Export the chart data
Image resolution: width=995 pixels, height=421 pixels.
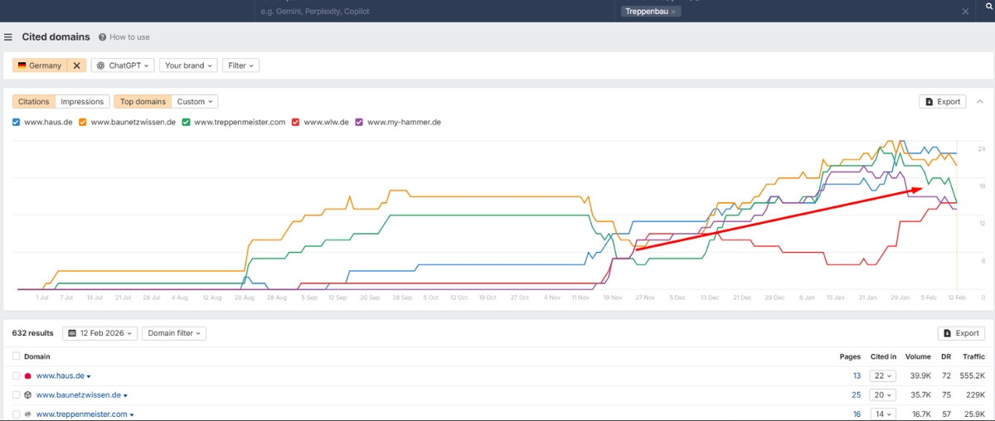pos(943,102)
